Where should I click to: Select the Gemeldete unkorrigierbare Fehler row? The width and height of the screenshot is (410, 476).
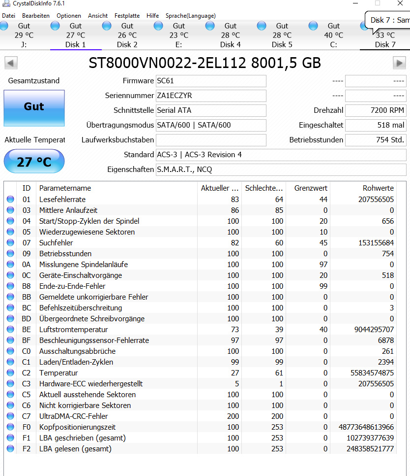click(x=200, y=297)
